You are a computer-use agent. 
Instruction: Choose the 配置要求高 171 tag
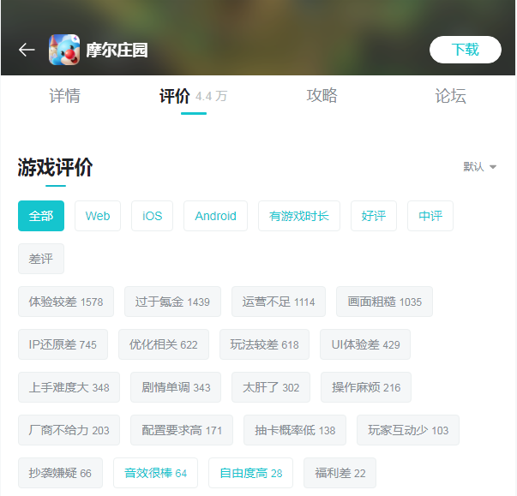point(182,430)
